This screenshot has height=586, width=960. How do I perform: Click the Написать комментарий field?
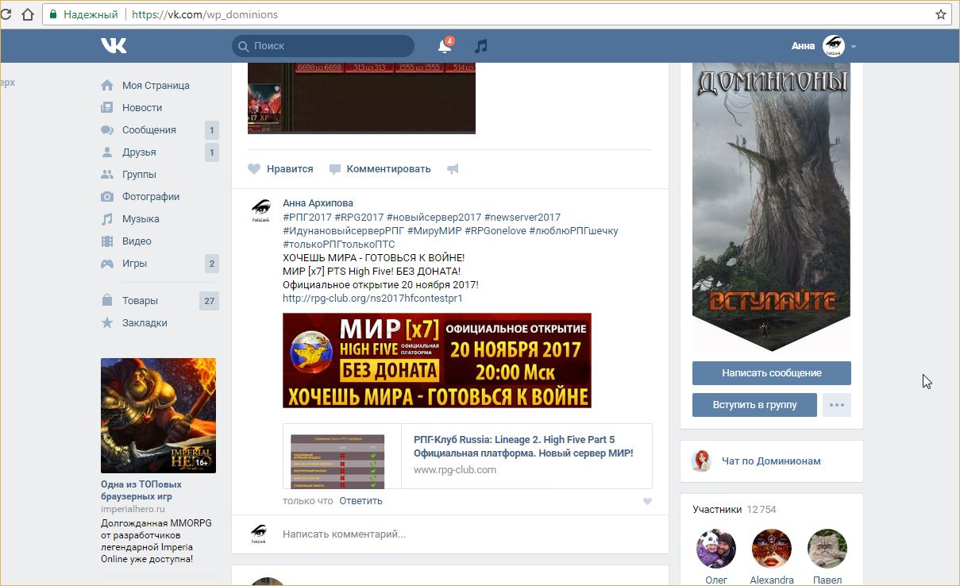point(467,534)
